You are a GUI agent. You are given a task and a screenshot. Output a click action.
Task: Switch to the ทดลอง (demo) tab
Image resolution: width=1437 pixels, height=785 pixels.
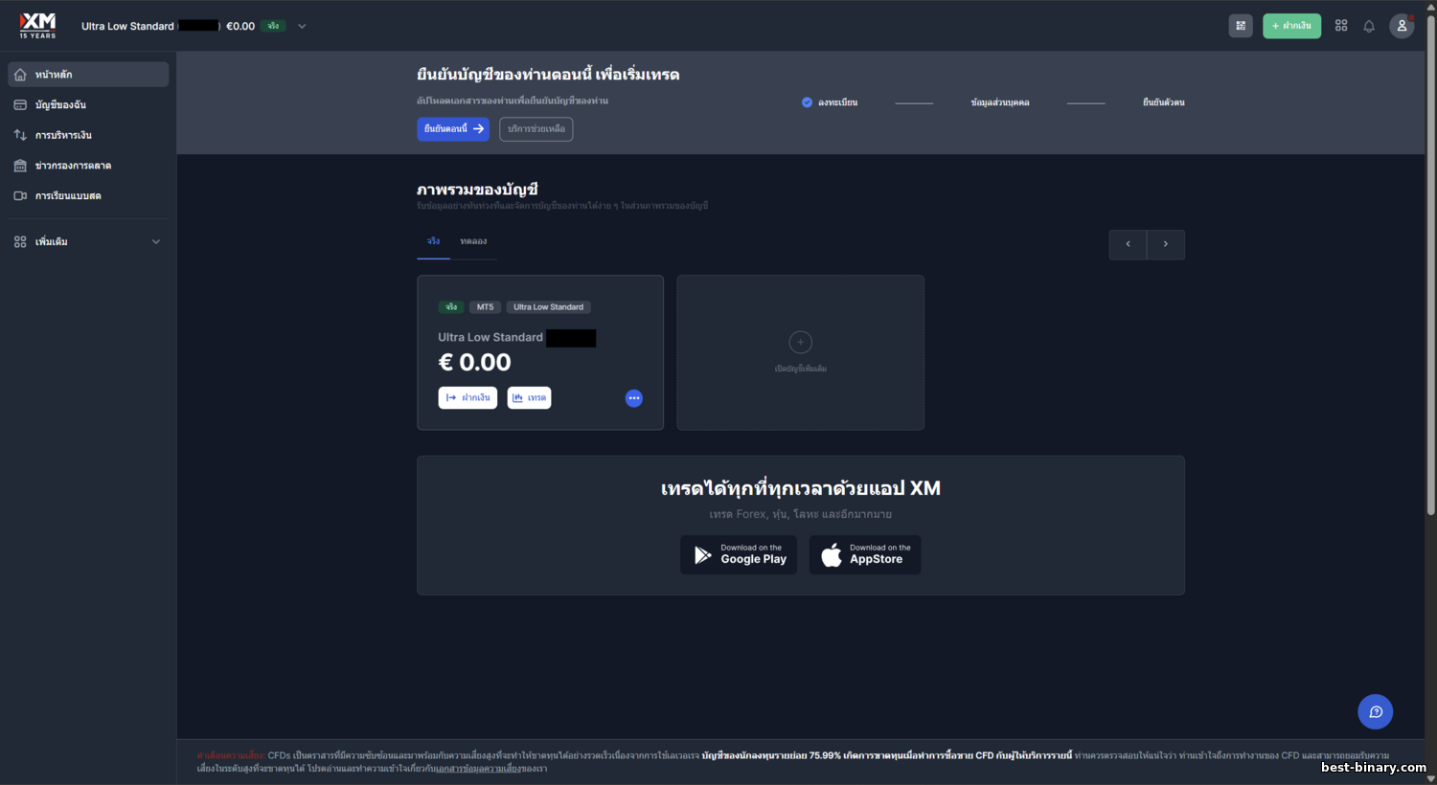pyautogui.click(x=473, y=241)
